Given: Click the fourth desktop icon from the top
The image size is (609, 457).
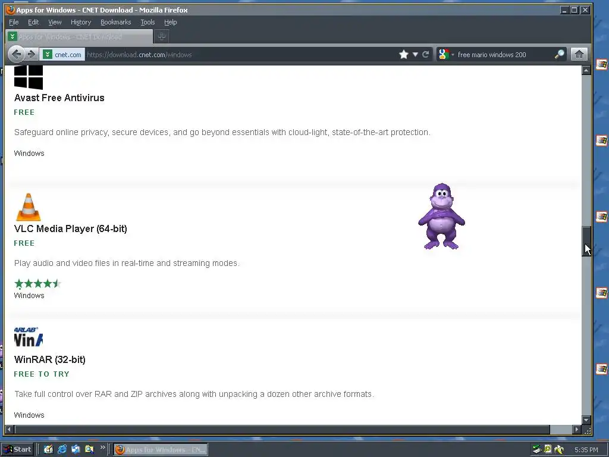Looking at the screenshot, I should pyautogui.click(x=601, y=293).
